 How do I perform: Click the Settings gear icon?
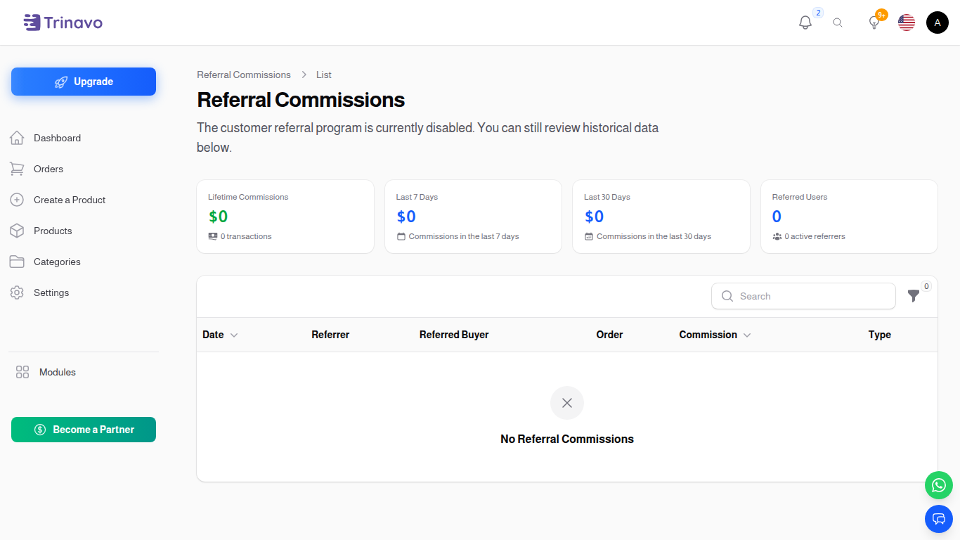pos(17,292)
